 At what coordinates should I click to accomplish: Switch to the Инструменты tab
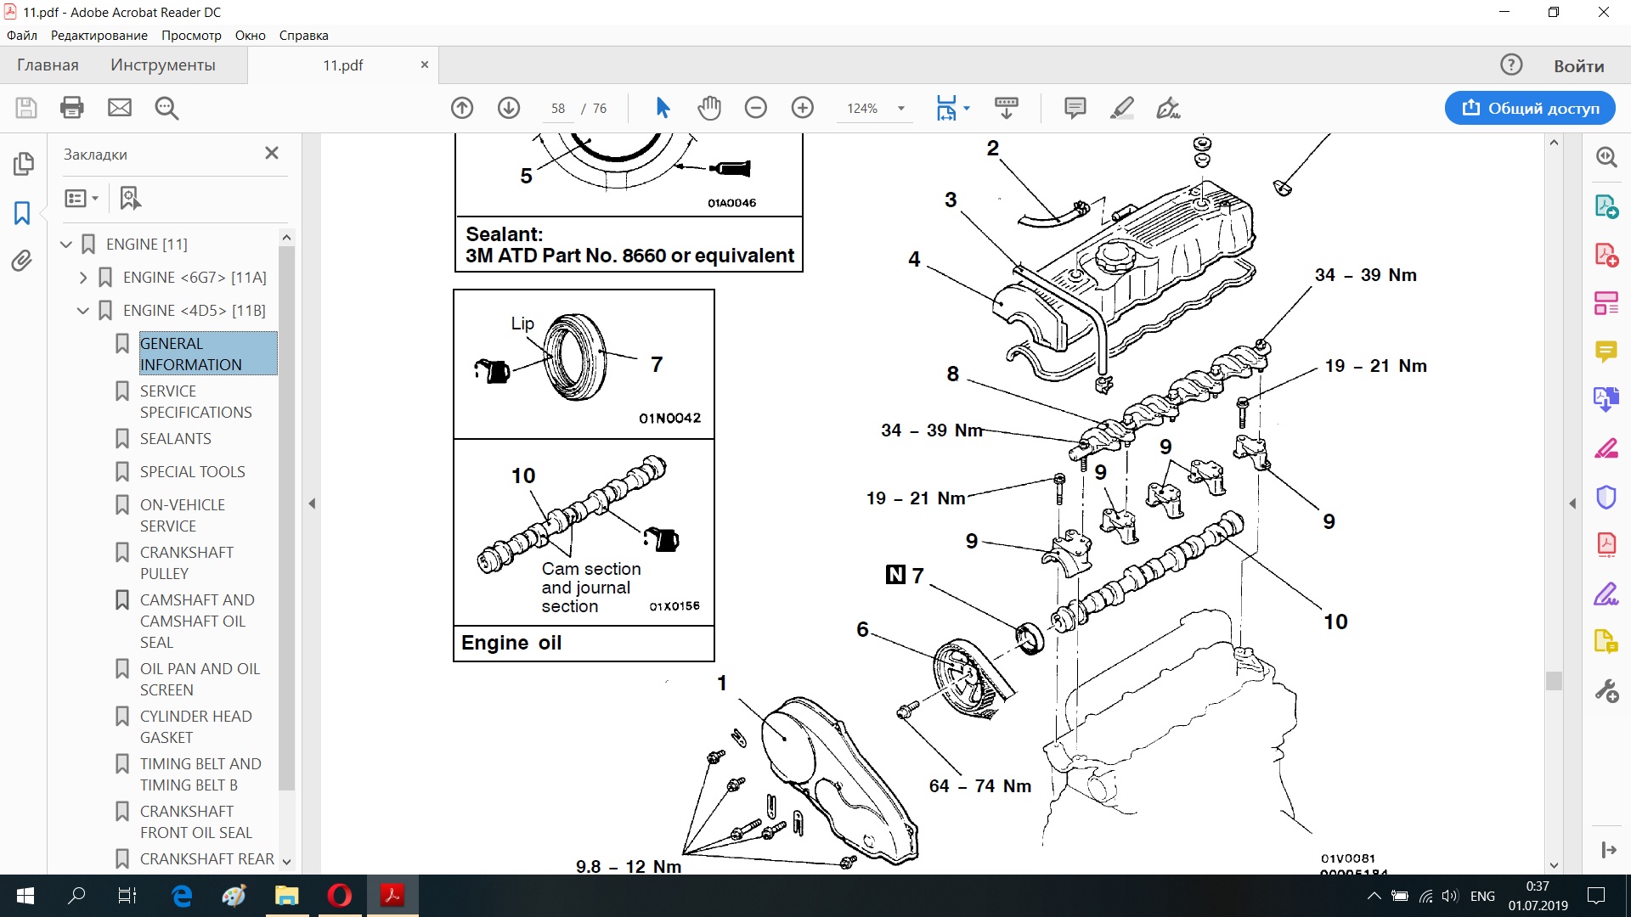pos(162,65)
